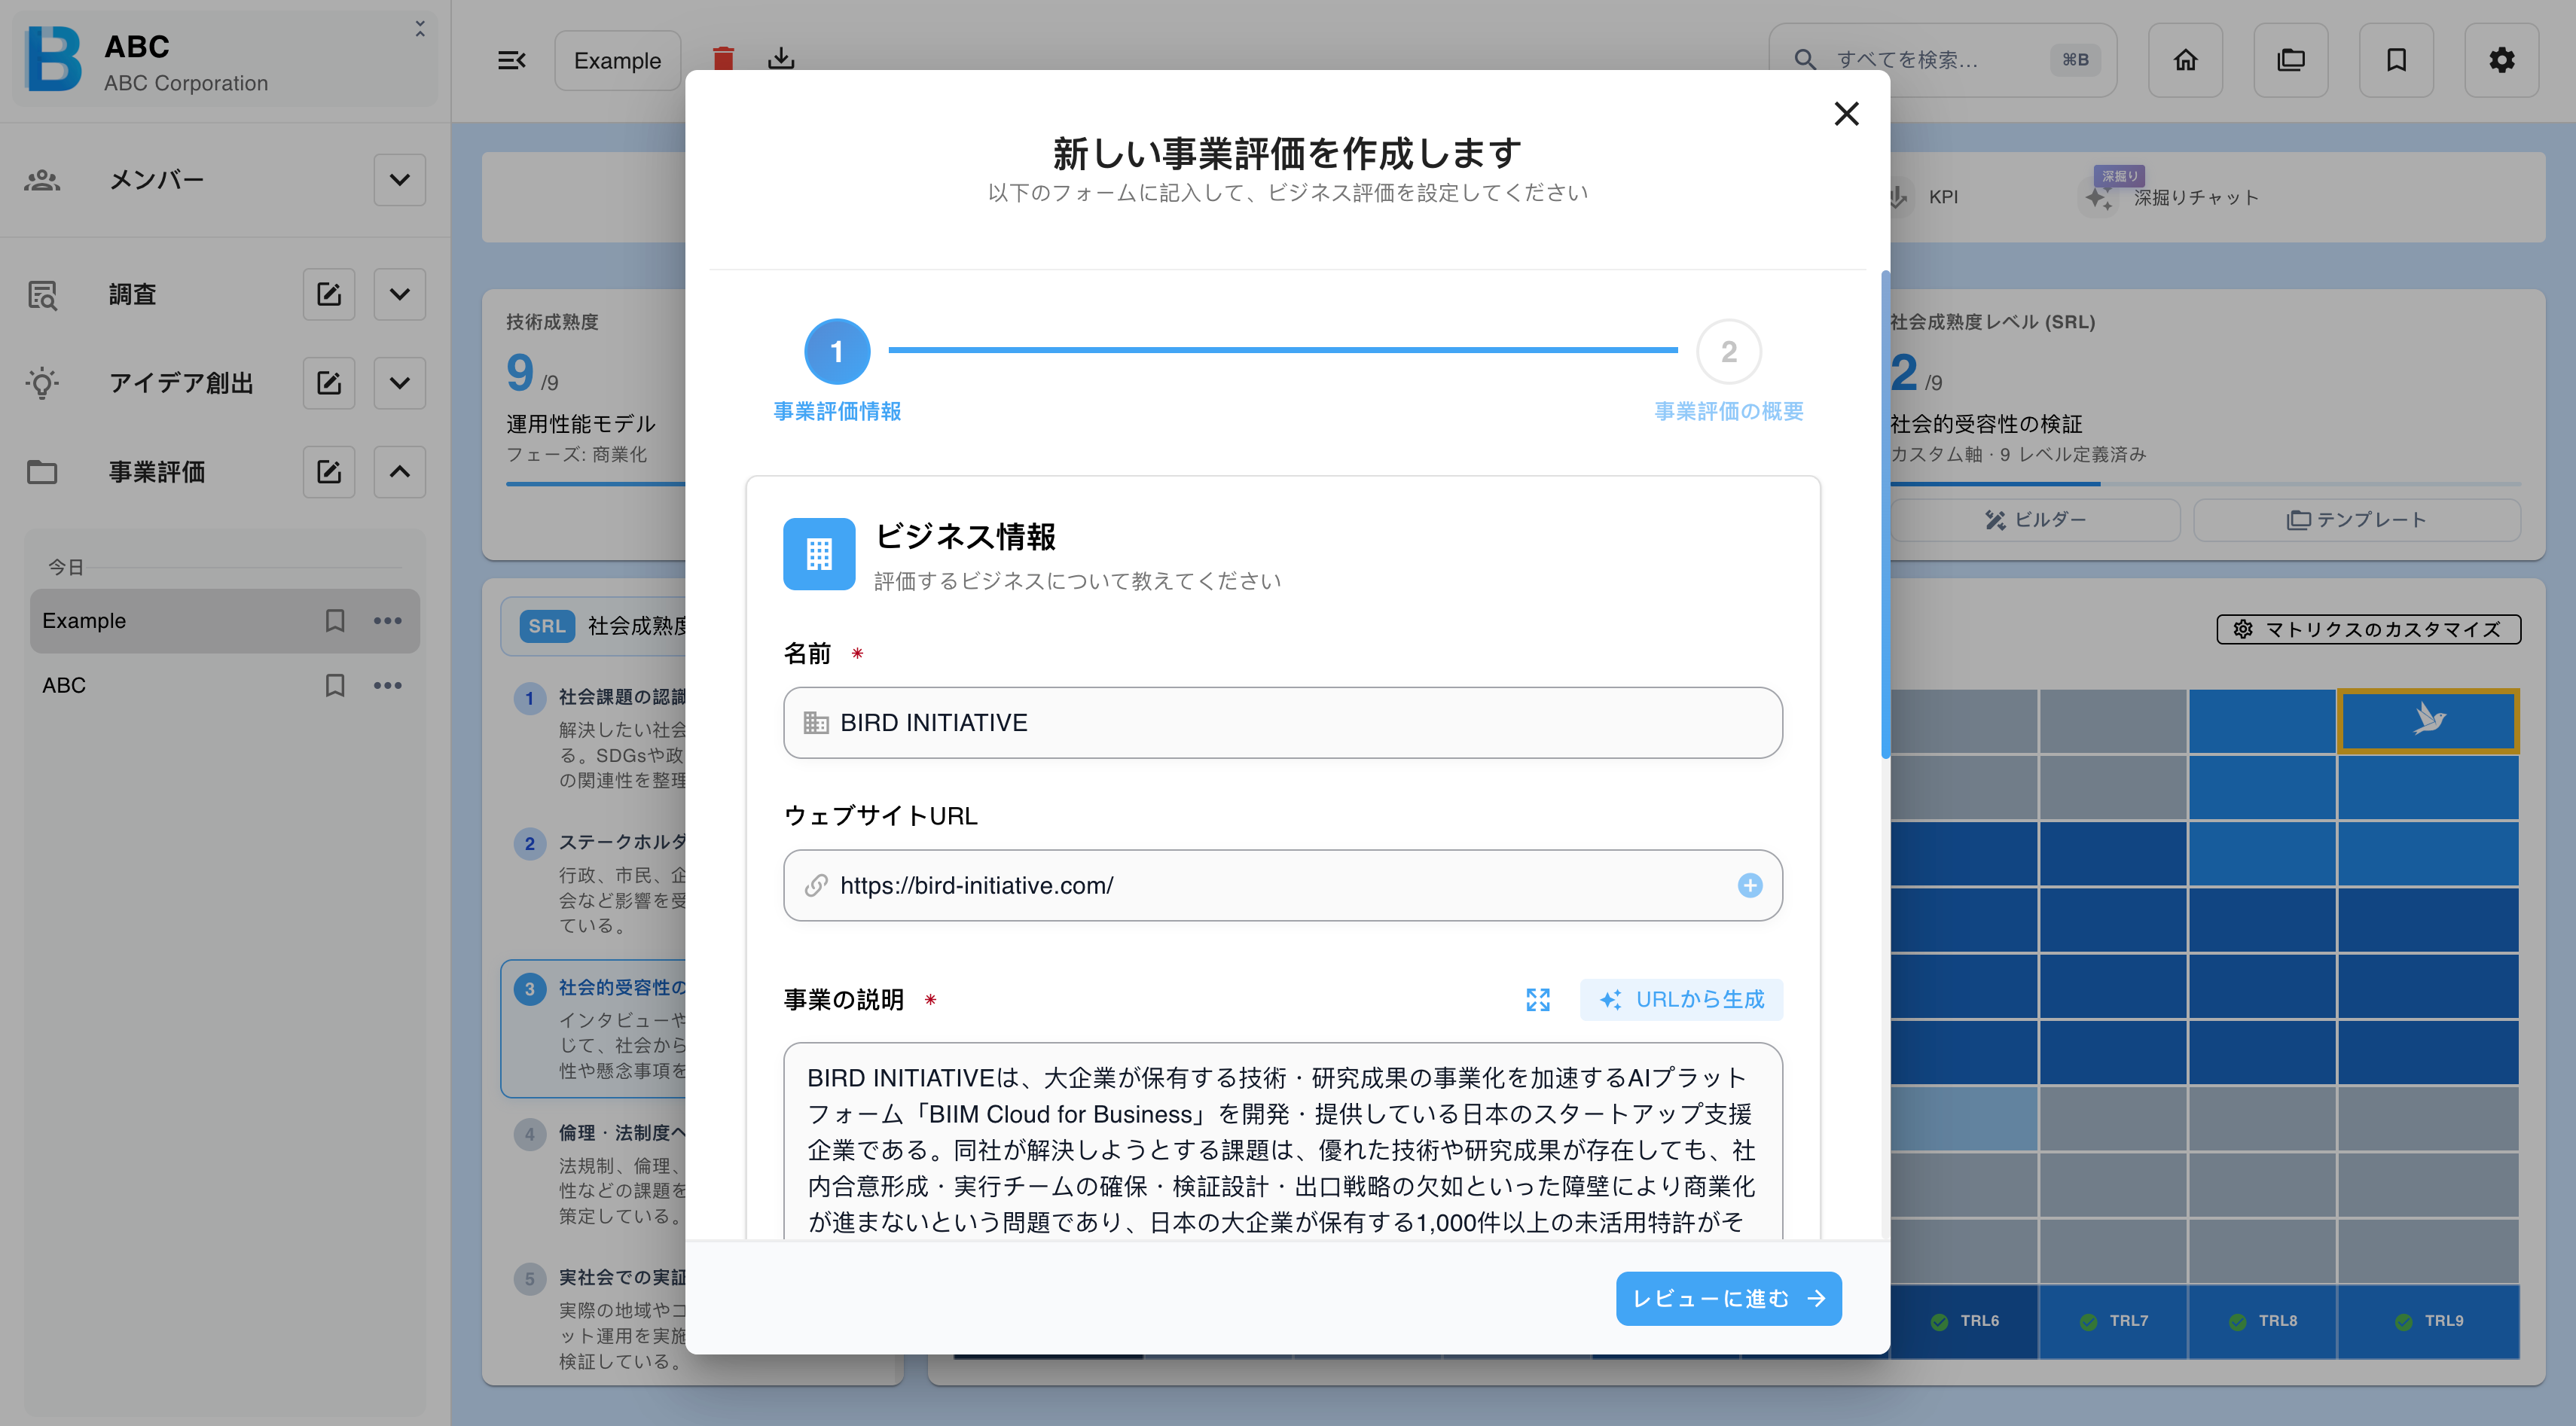Viewport: 2576px width, 1426px height.
Task: Click the dialog's vertical scrollbar
Action: click(x=1885, y=515)
